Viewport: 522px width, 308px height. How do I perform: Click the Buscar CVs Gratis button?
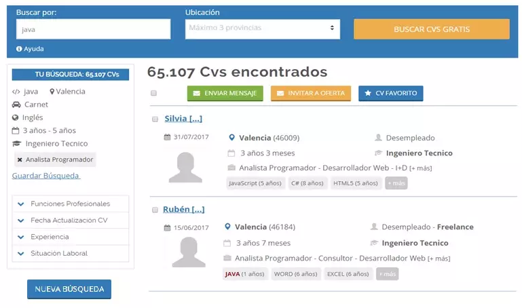click(432, 29)
